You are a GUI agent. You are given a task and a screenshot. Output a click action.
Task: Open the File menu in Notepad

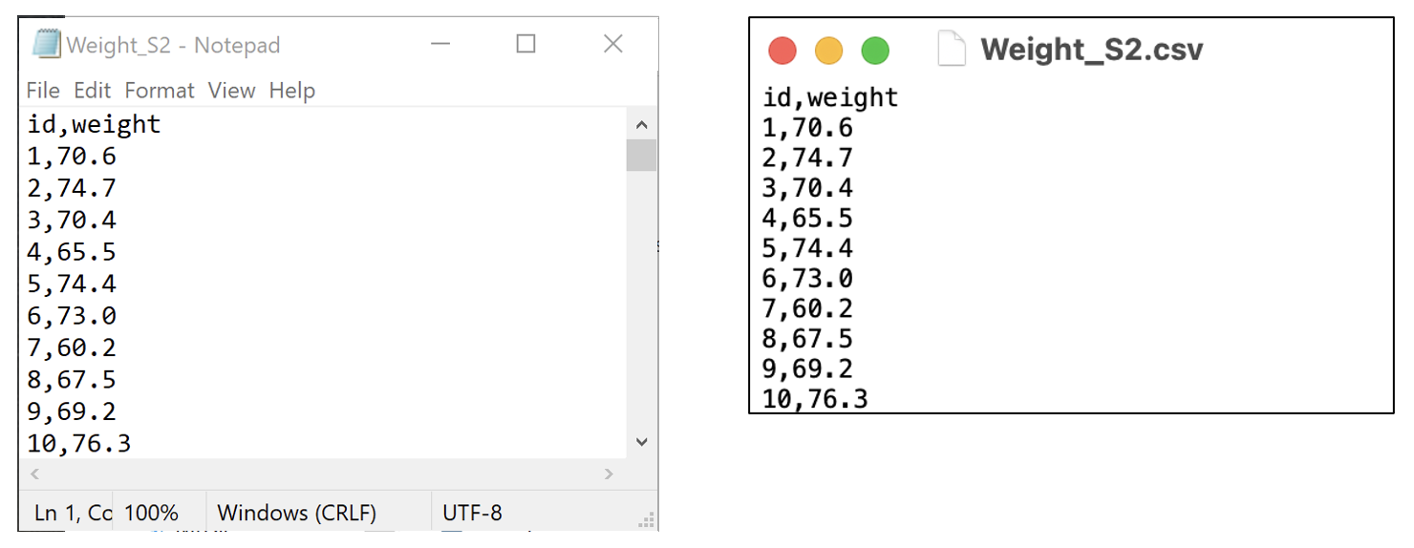click(43, 91)
